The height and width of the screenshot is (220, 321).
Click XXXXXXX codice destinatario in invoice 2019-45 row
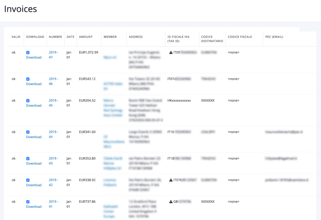coord(208,101)
